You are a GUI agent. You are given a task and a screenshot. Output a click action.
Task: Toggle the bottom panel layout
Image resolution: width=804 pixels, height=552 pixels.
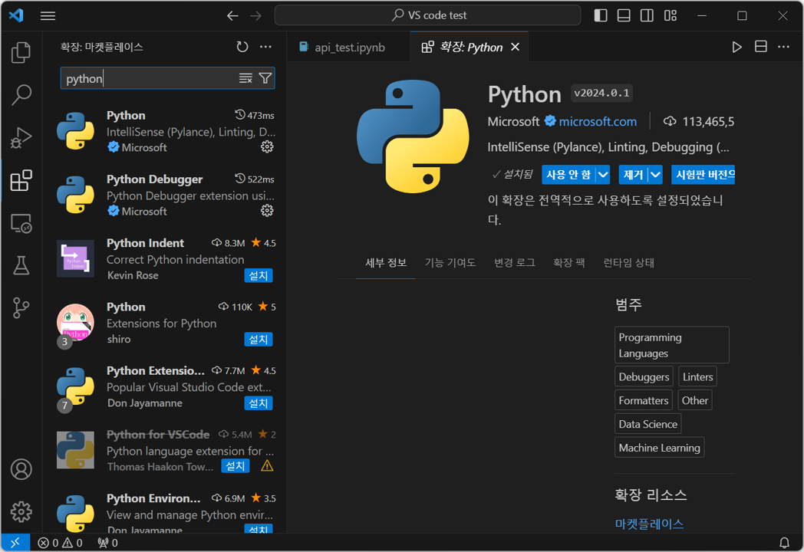click(x=624, y=15)
